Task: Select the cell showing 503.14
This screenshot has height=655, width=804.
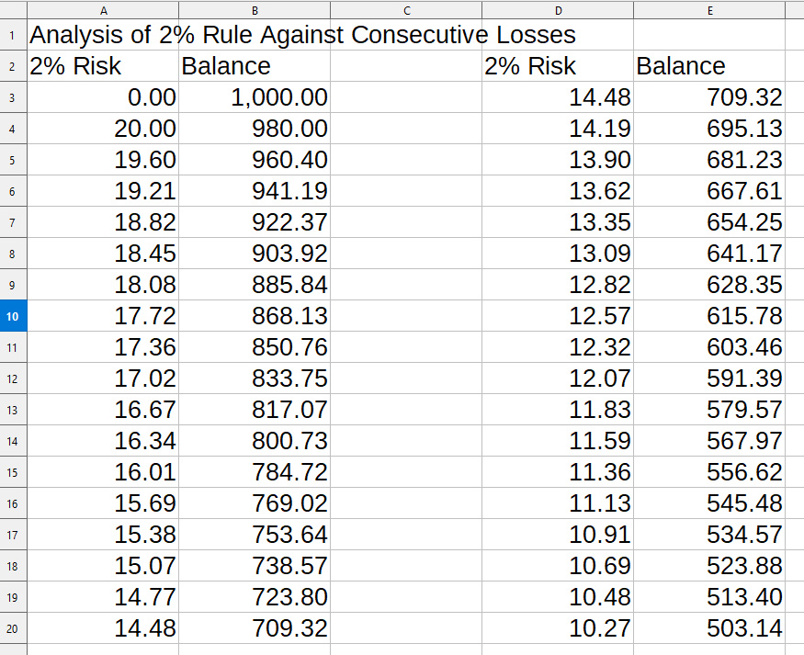Action: pyautogui.click(x=709, y=628)
